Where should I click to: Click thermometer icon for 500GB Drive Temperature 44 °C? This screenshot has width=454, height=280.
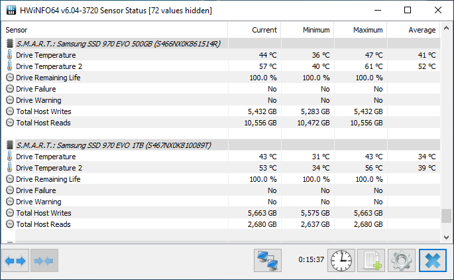(9, 54)
